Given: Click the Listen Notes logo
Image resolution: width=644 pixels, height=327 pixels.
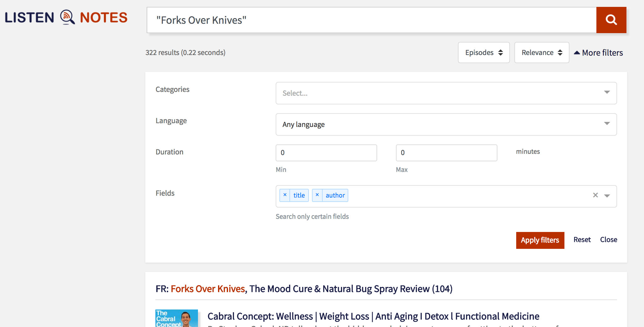Looking at the screenshot, I should pos(66,18).
